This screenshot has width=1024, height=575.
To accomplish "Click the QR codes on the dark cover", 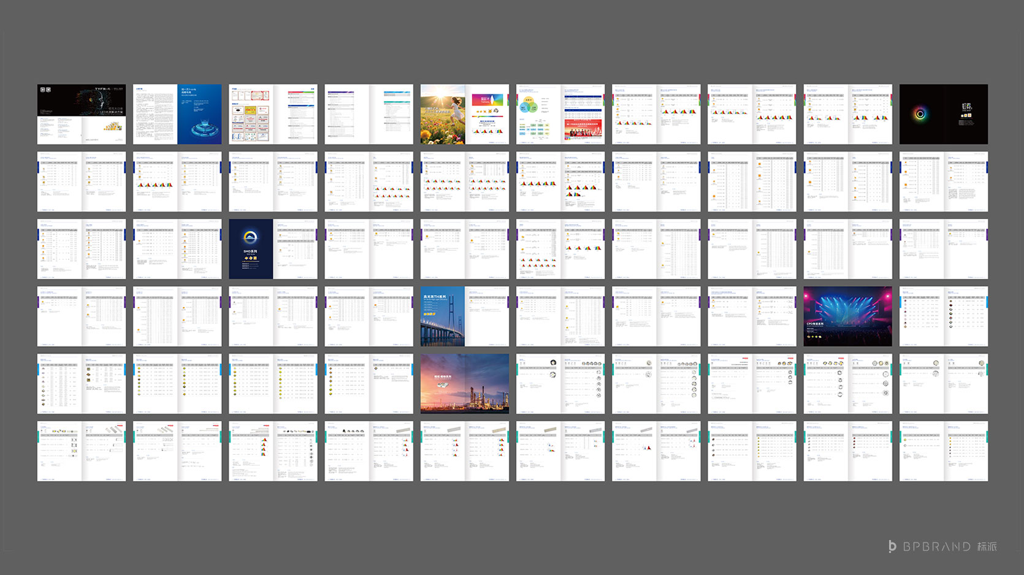I will point(45,90).
